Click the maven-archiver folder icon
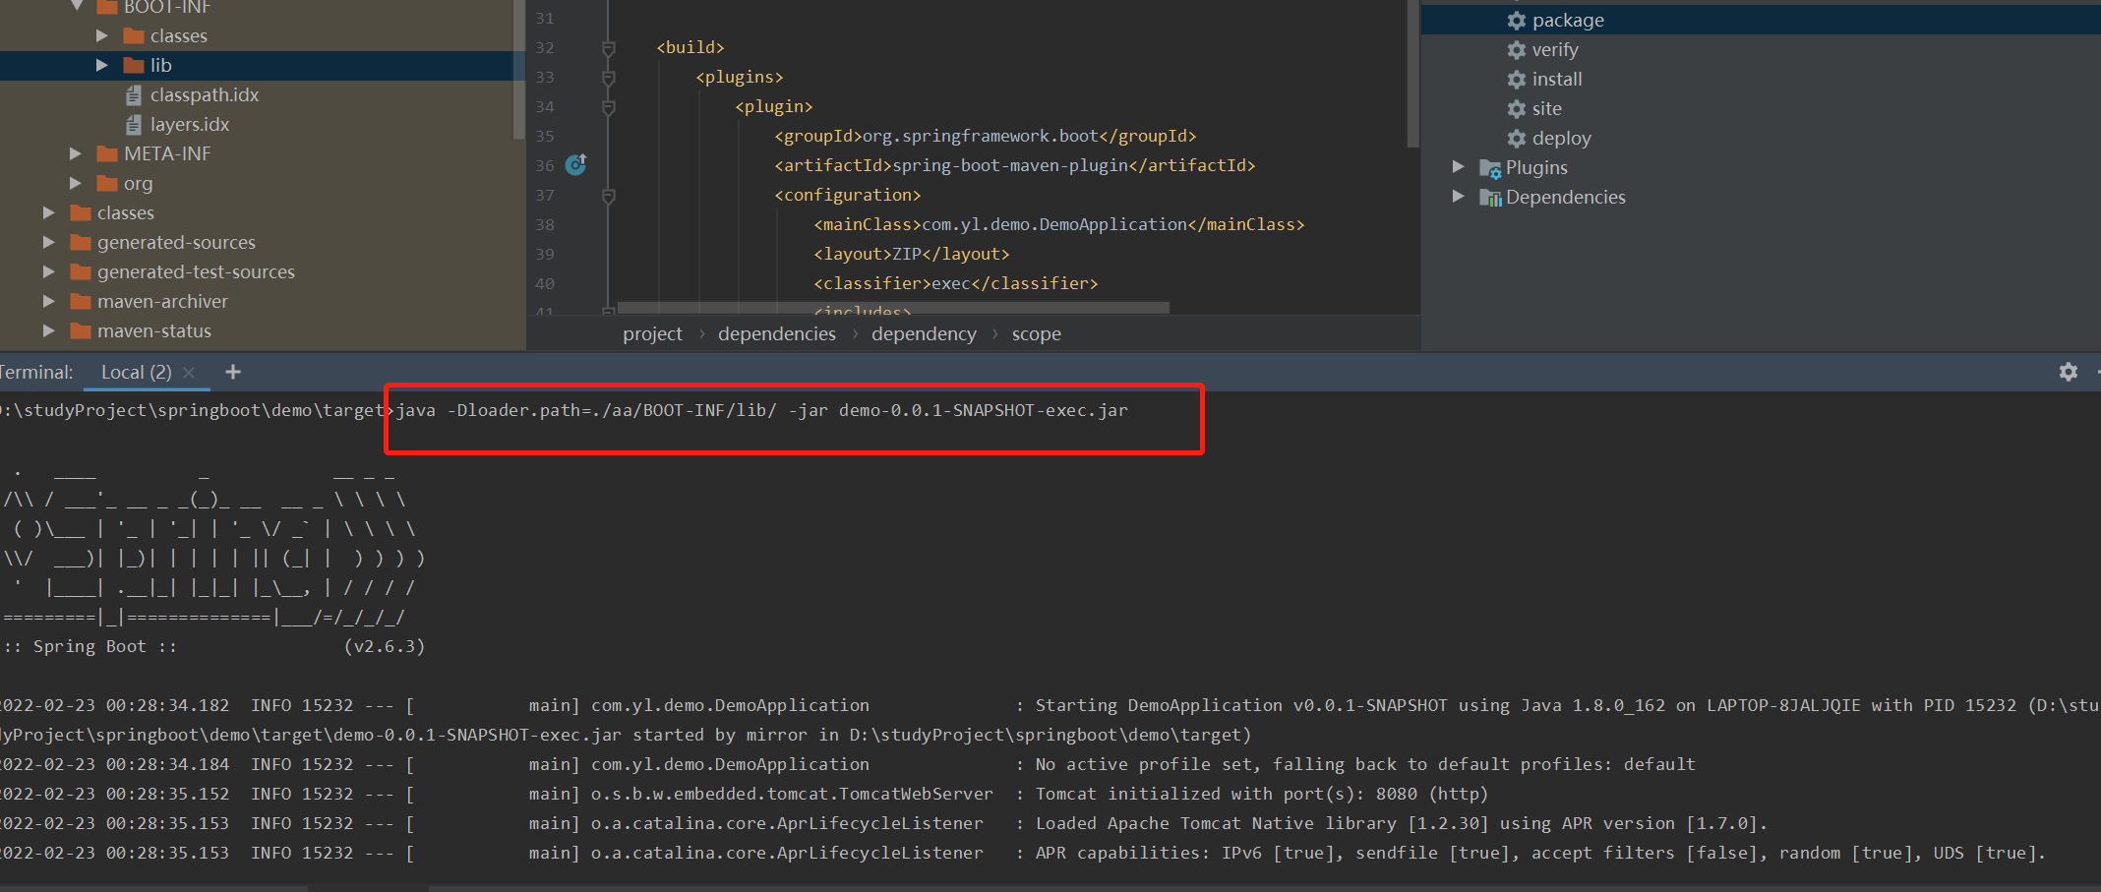 tap(81, 302)
